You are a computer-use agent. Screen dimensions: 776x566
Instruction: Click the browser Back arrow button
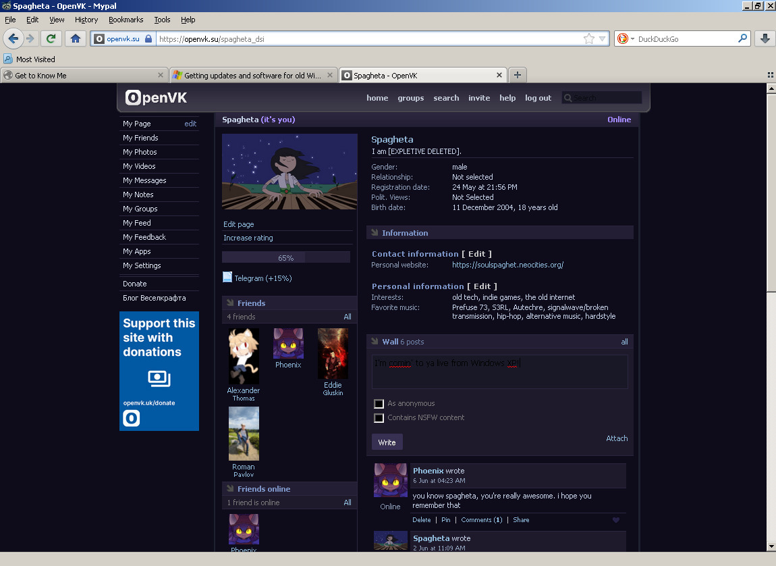point(13,38)
